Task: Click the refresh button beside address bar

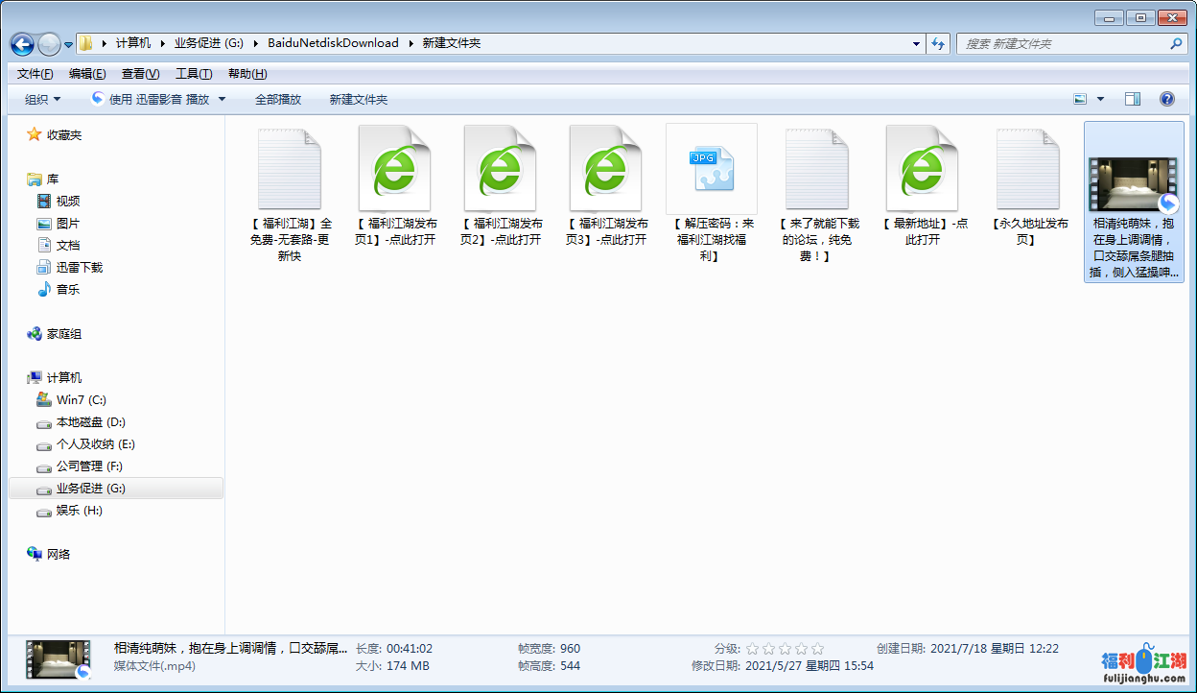Action: pyautogui.click(x=938, y=44)
